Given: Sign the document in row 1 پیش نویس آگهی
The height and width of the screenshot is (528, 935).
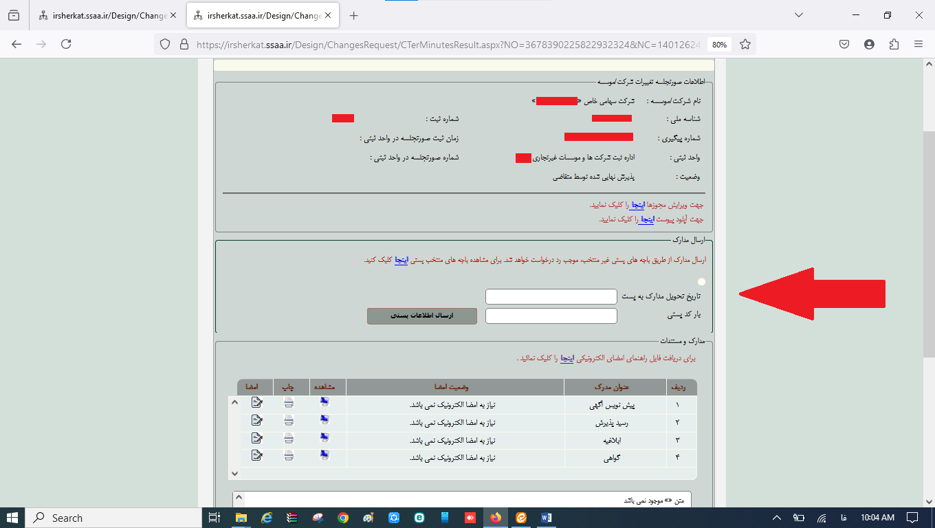Looking at the screenshot, I should coord(256,403).
